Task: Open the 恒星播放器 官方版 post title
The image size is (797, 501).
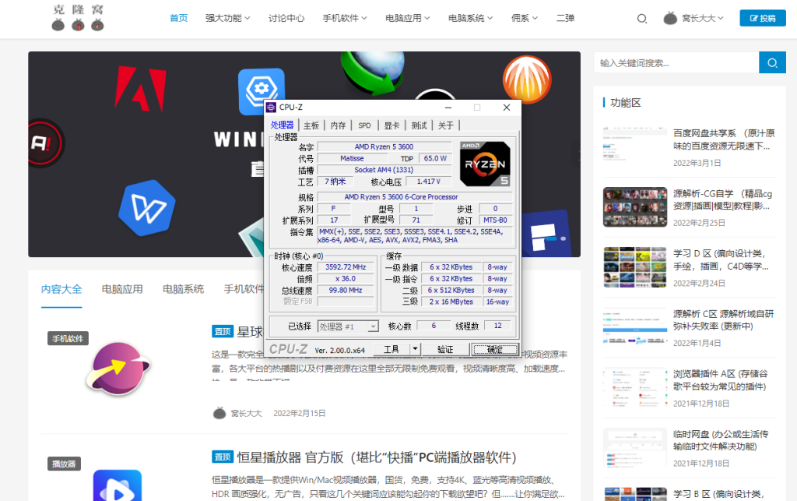Action: (377, 457)
